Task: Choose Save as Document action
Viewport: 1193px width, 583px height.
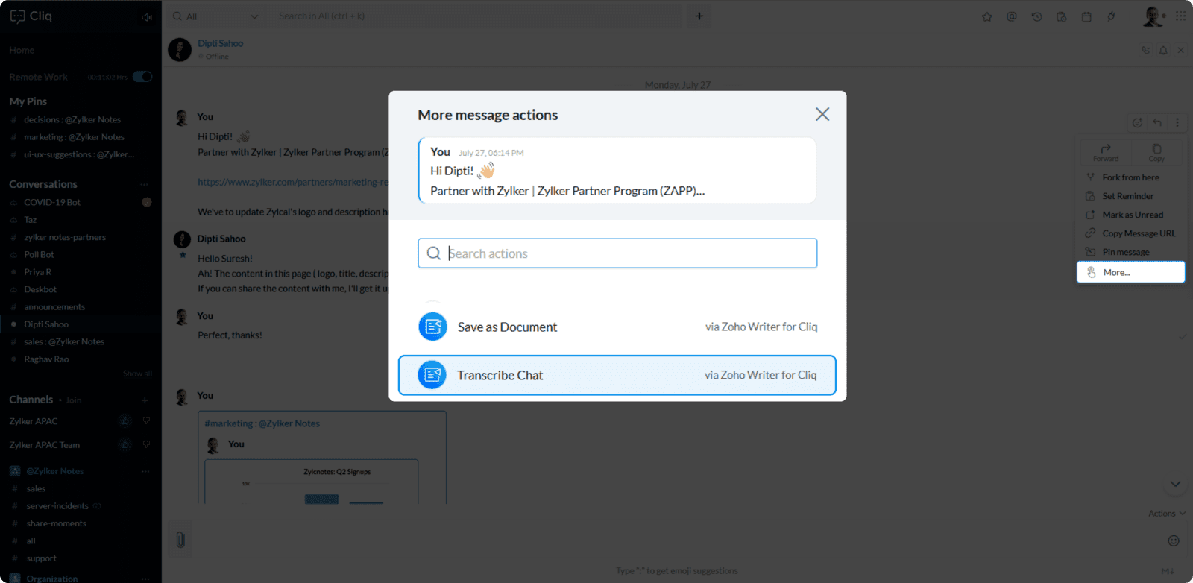Action: pyautogui.click(x=617, y=327)
